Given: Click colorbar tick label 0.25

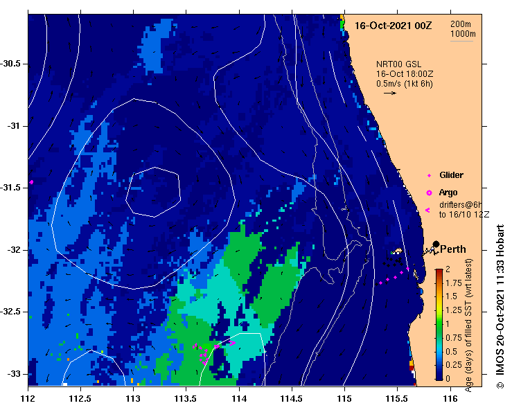Looking at the screenshot, I should coord(454,365).
